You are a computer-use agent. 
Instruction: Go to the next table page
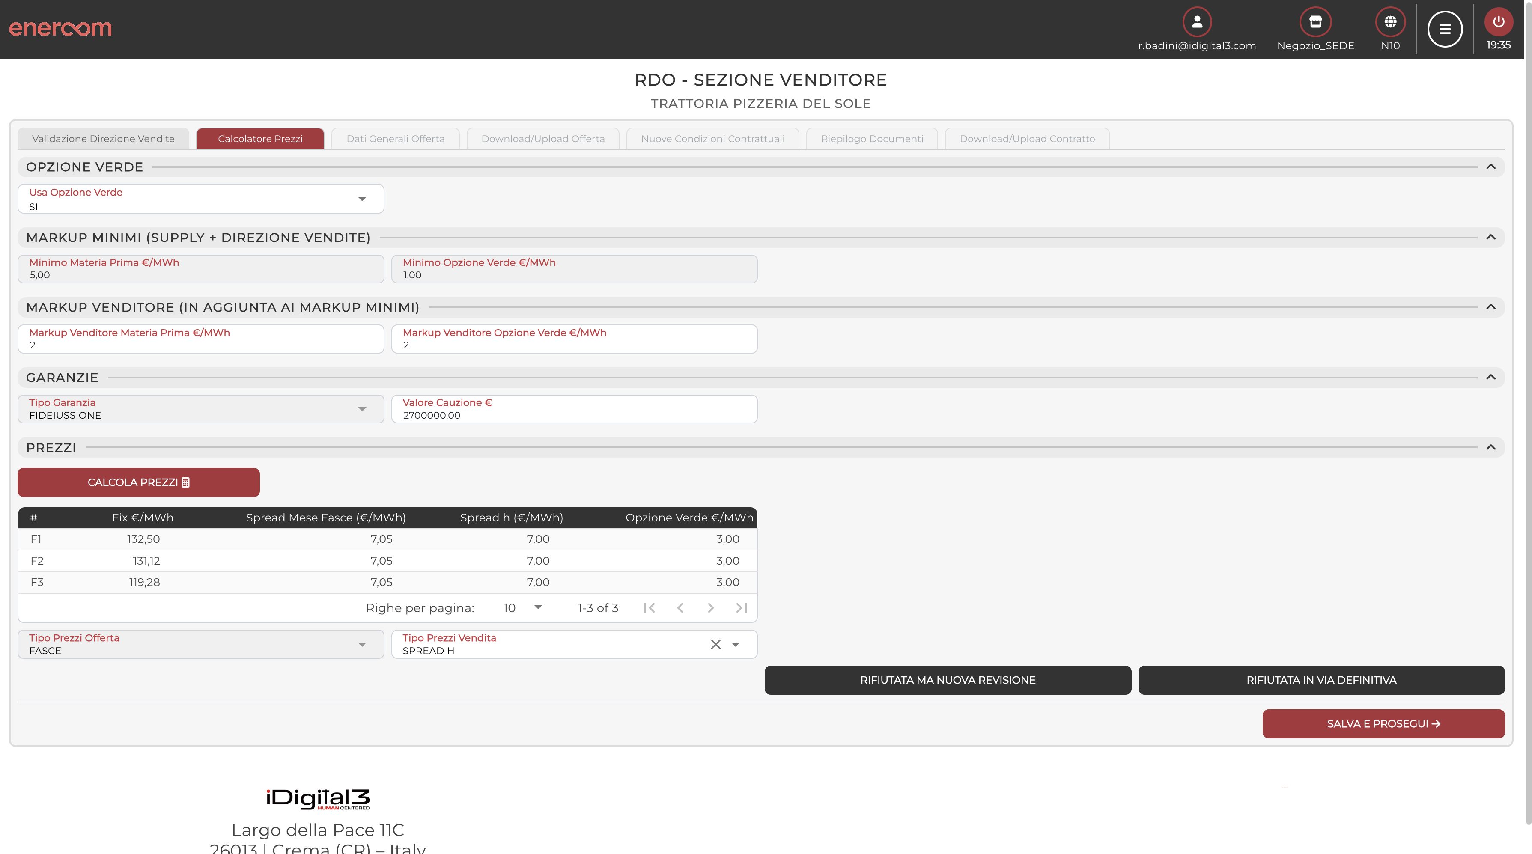[x=710, y=608]
